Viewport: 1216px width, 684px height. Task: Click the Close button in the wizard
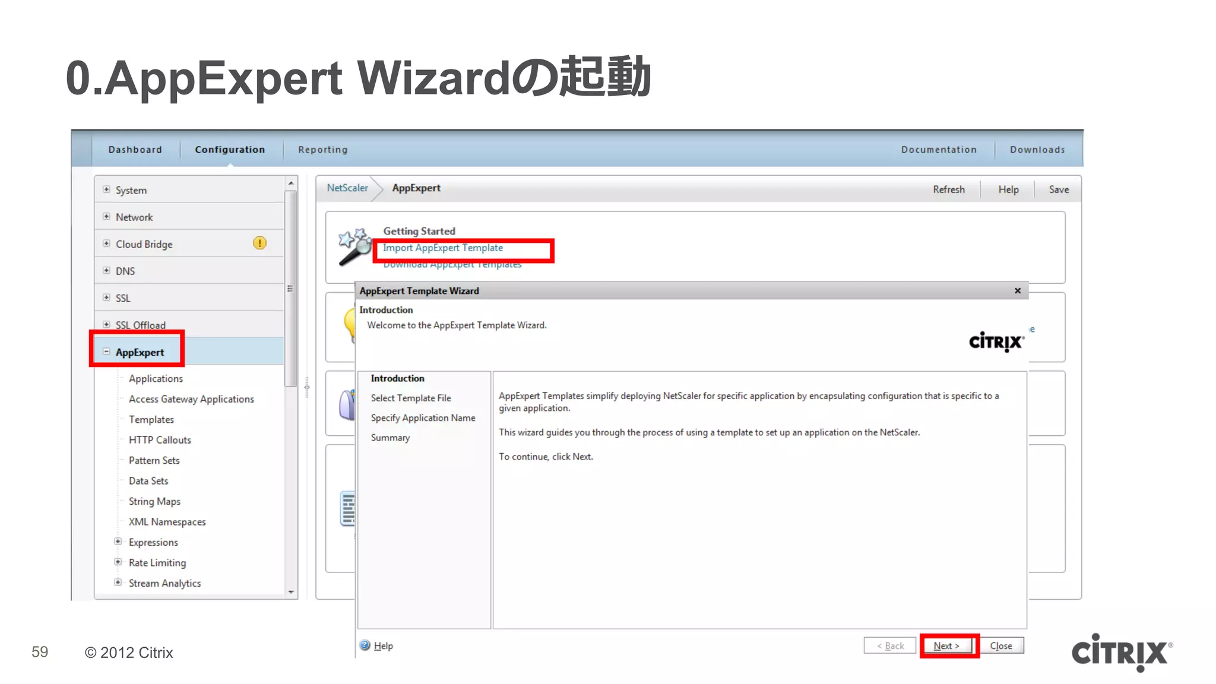tap(1000, 645)
